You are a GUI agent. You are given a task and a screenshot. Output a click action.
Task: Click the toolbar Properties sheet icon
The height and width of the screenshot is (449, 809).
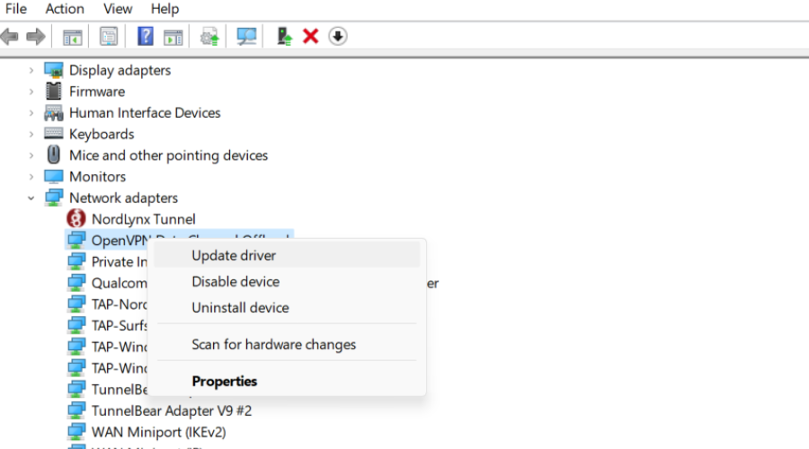[x=109, y=36]
